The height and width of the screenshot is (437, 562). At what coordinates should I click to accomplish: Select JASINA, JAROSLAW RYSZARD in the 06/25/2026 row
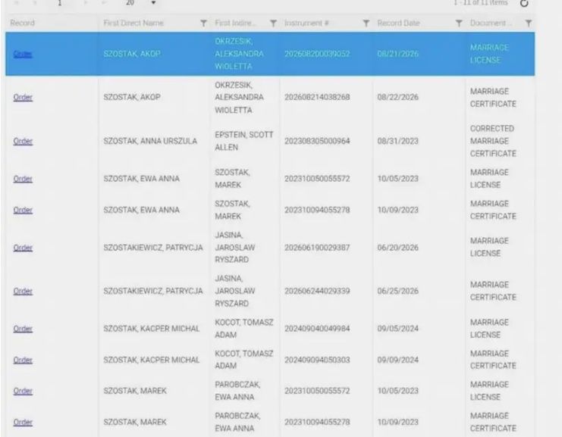235,291
